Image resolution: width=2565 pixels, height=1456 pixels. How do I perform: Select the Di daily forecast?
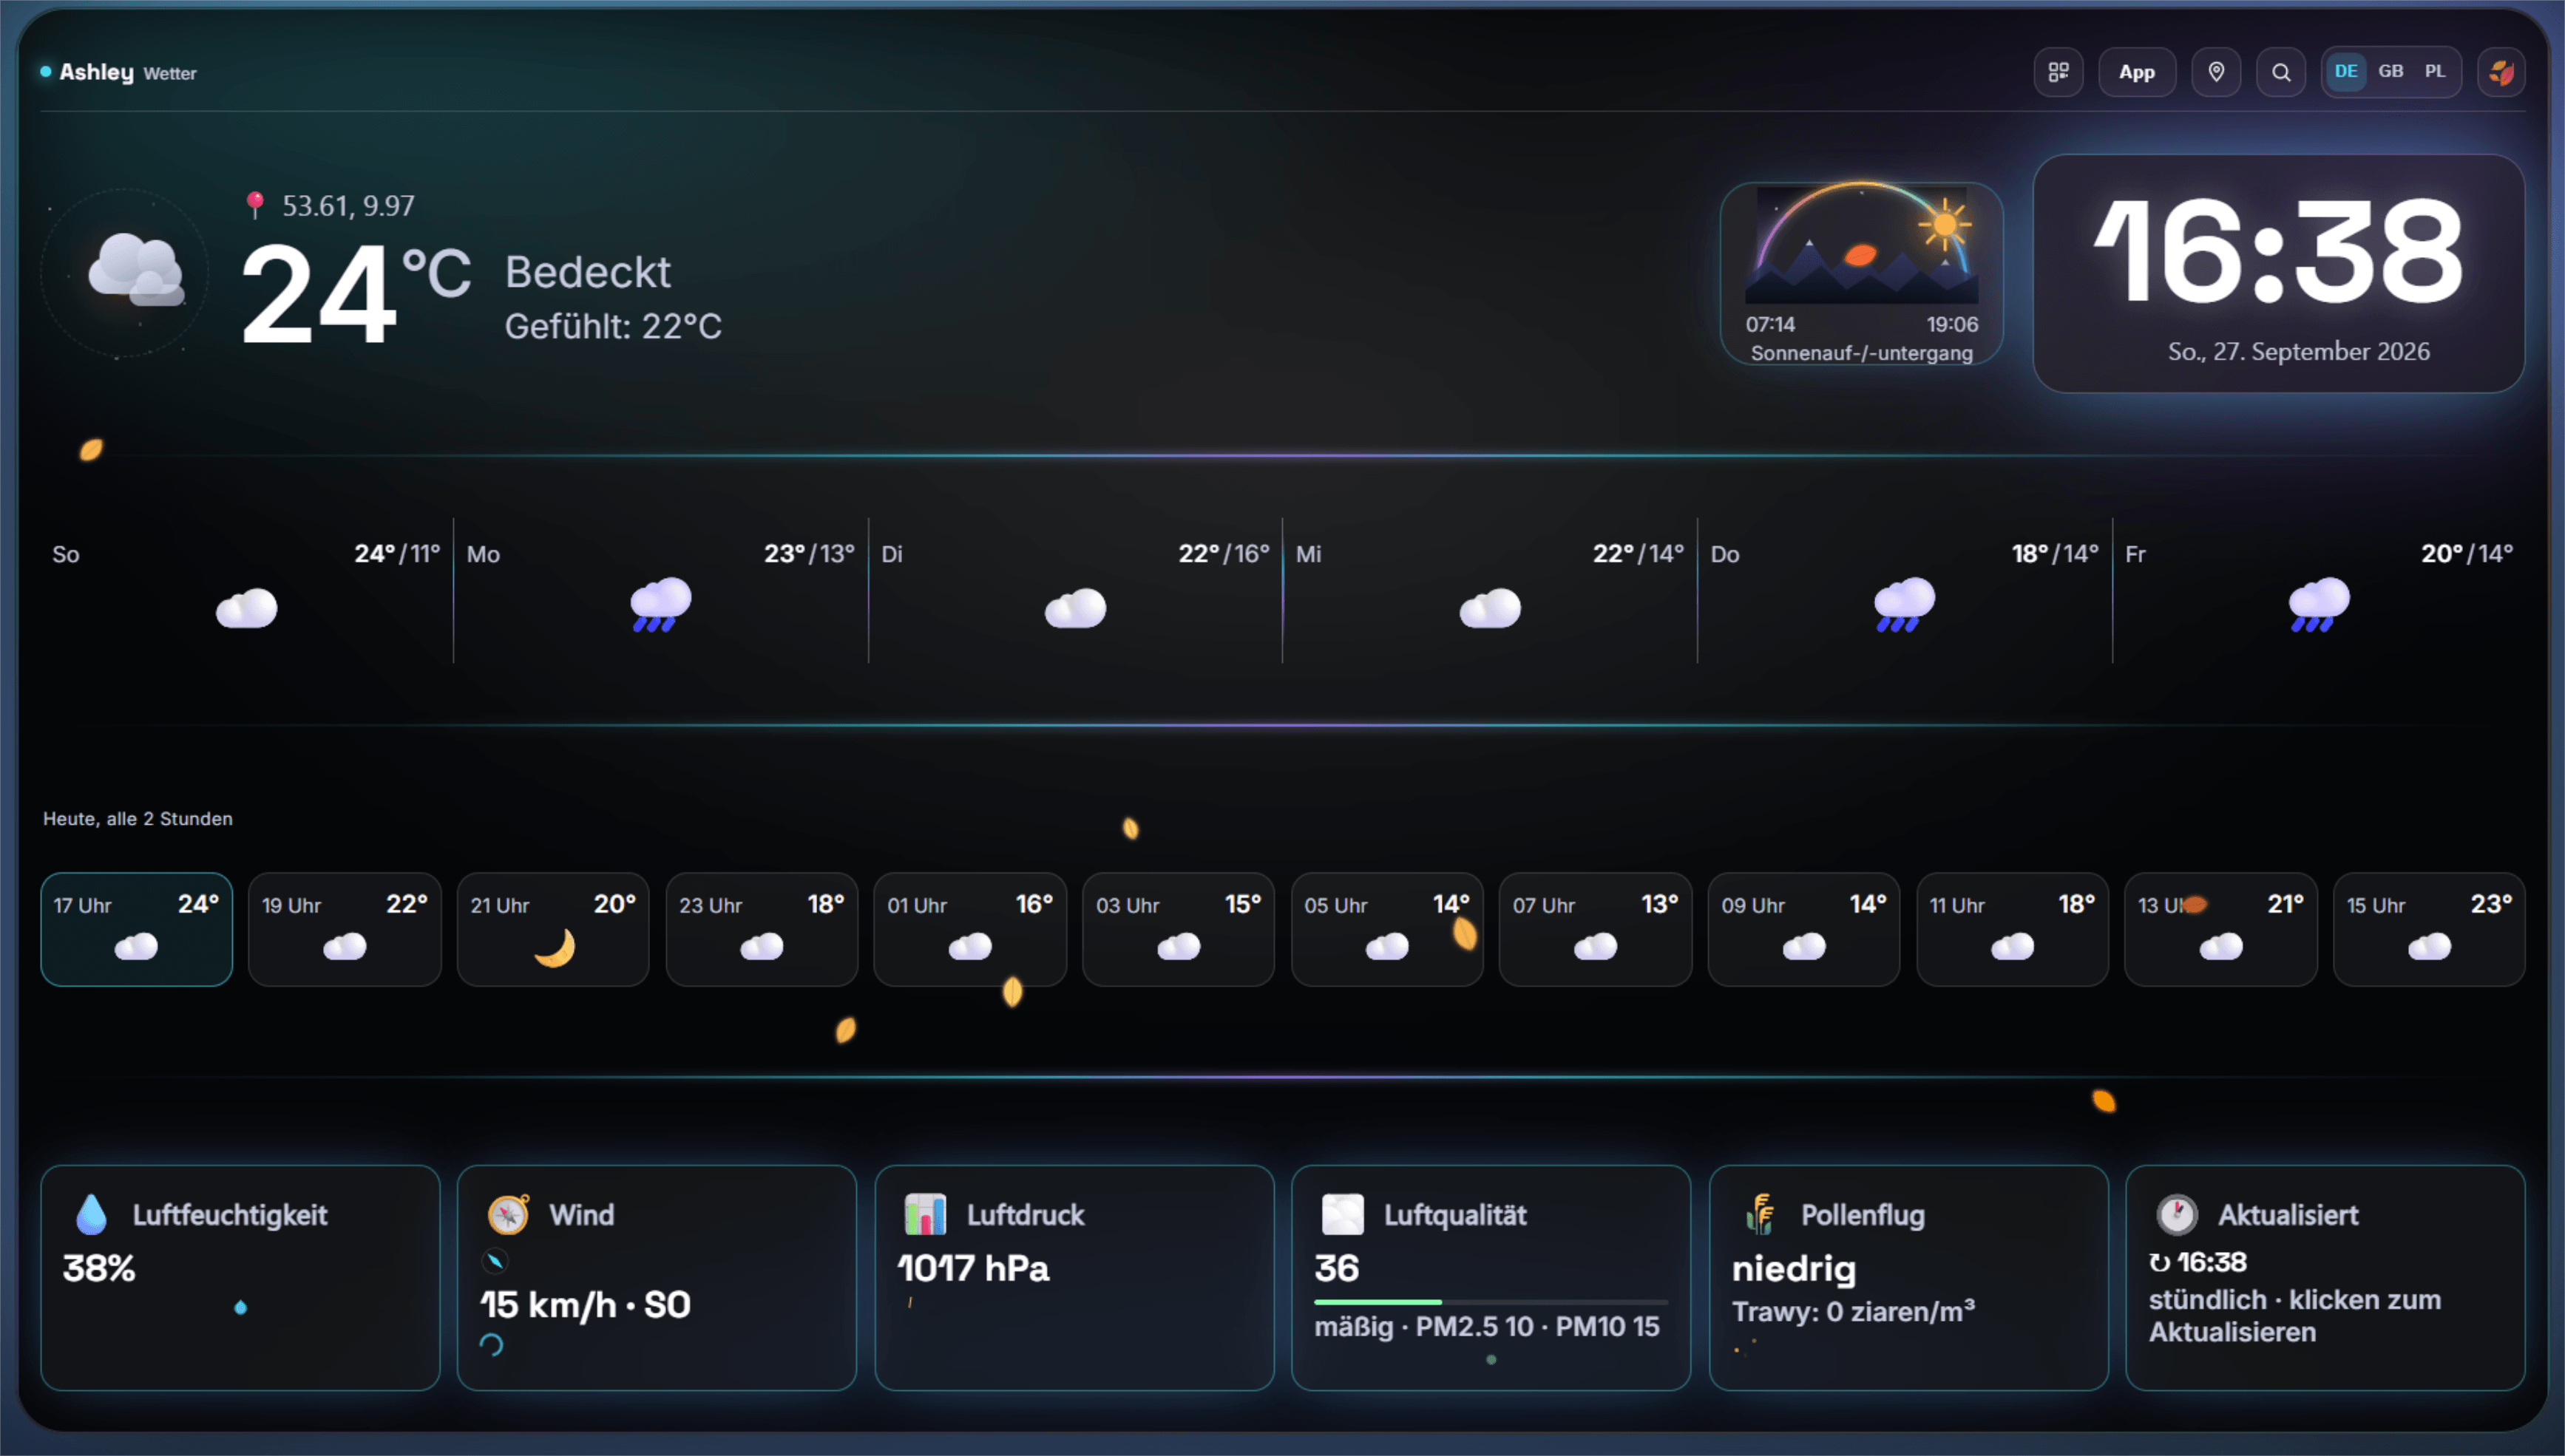(1075, 590)
